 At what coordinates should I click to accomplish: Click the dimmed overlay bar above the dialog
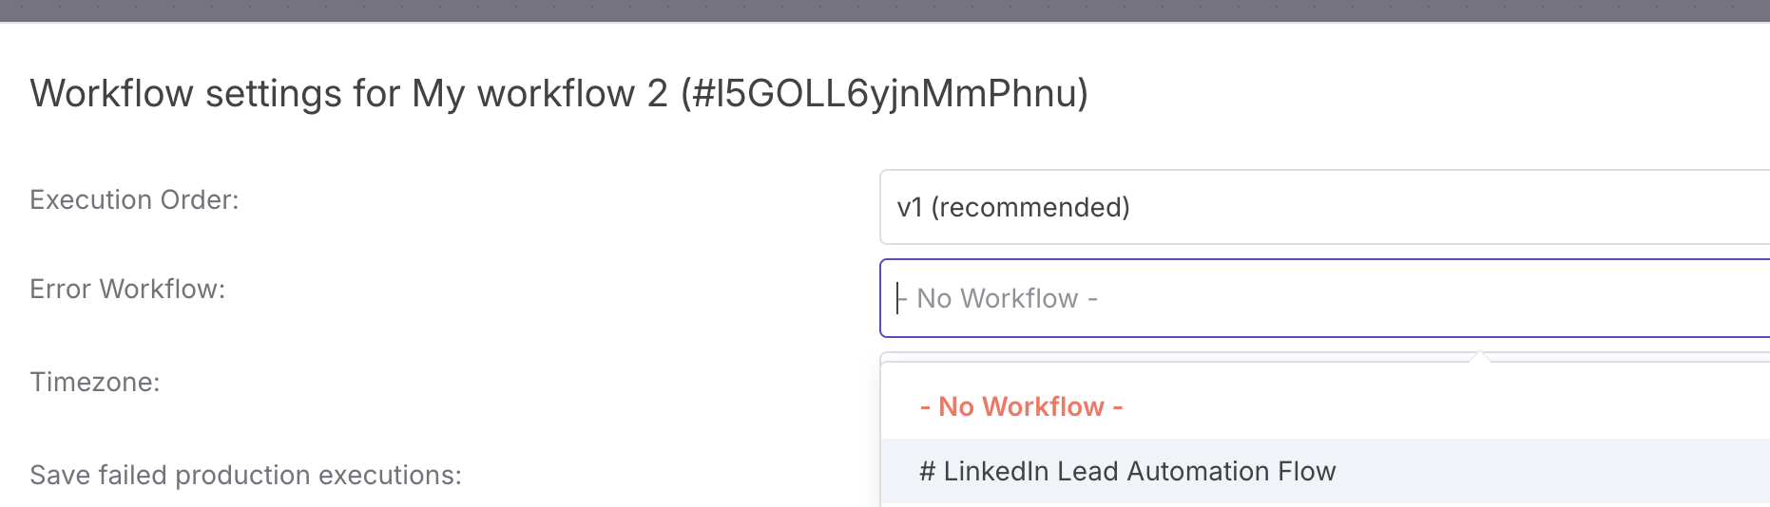(x=885, y=10)
